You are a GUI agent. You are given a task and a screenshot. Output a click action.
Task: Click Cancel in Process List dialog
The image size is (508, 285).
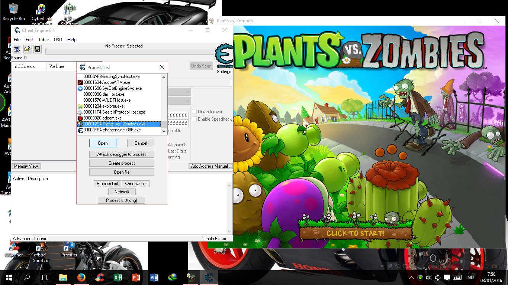[141, 143]
